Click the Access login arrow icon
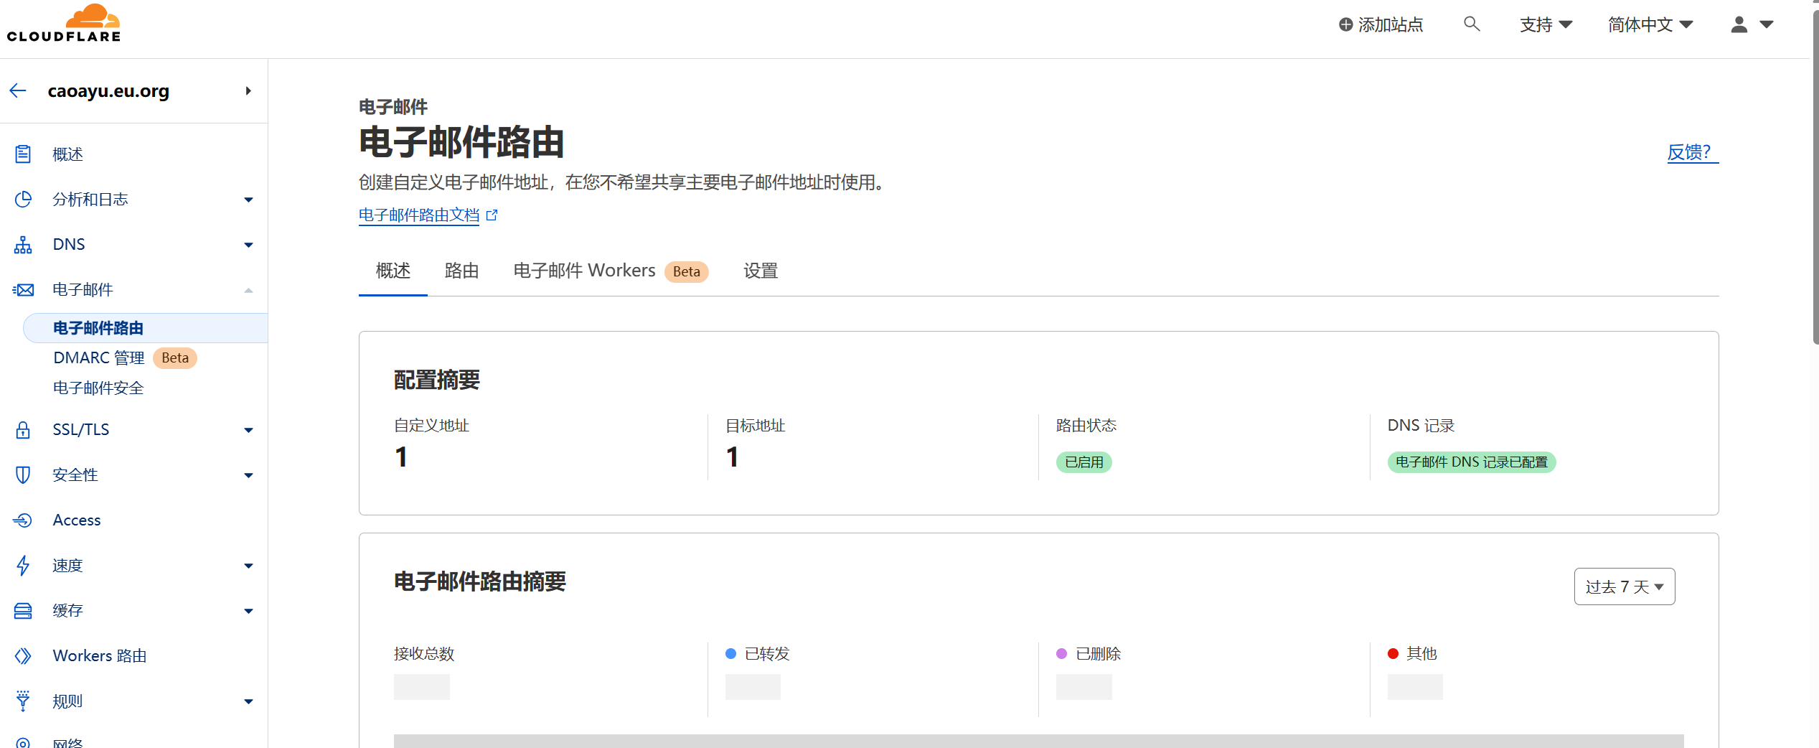Viewport: 1819px width, 748px height. [x=23, y=520]
